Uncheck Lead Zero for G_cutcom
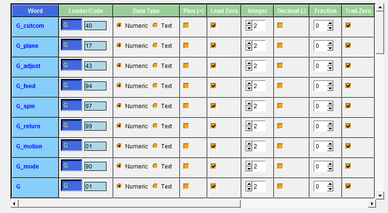The width and height of the screenshot is (388, 213). 213,25
